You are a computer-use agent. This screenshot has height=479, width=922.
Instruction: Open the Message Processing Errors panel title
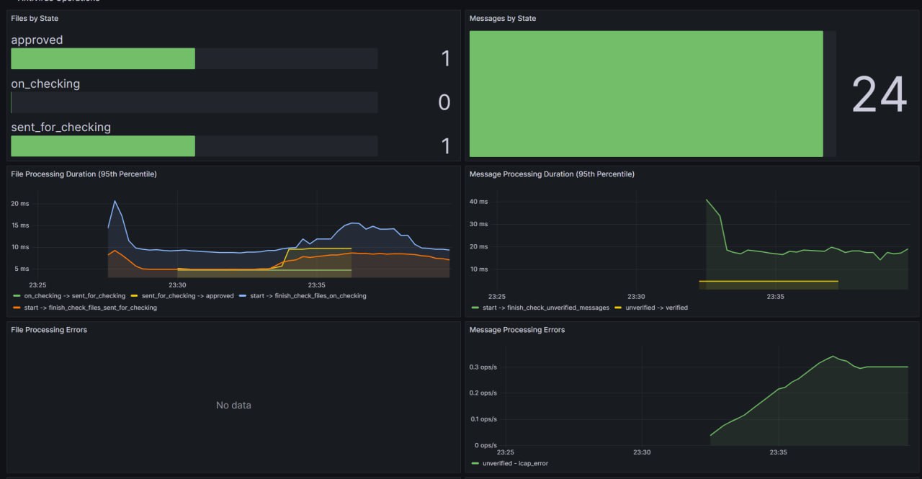click(x=517, y=329)
